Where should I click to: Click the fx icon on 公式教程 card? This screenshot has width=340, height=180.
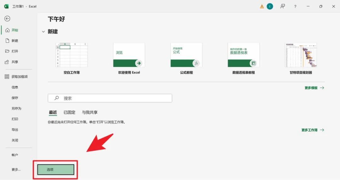click(196, 63)
